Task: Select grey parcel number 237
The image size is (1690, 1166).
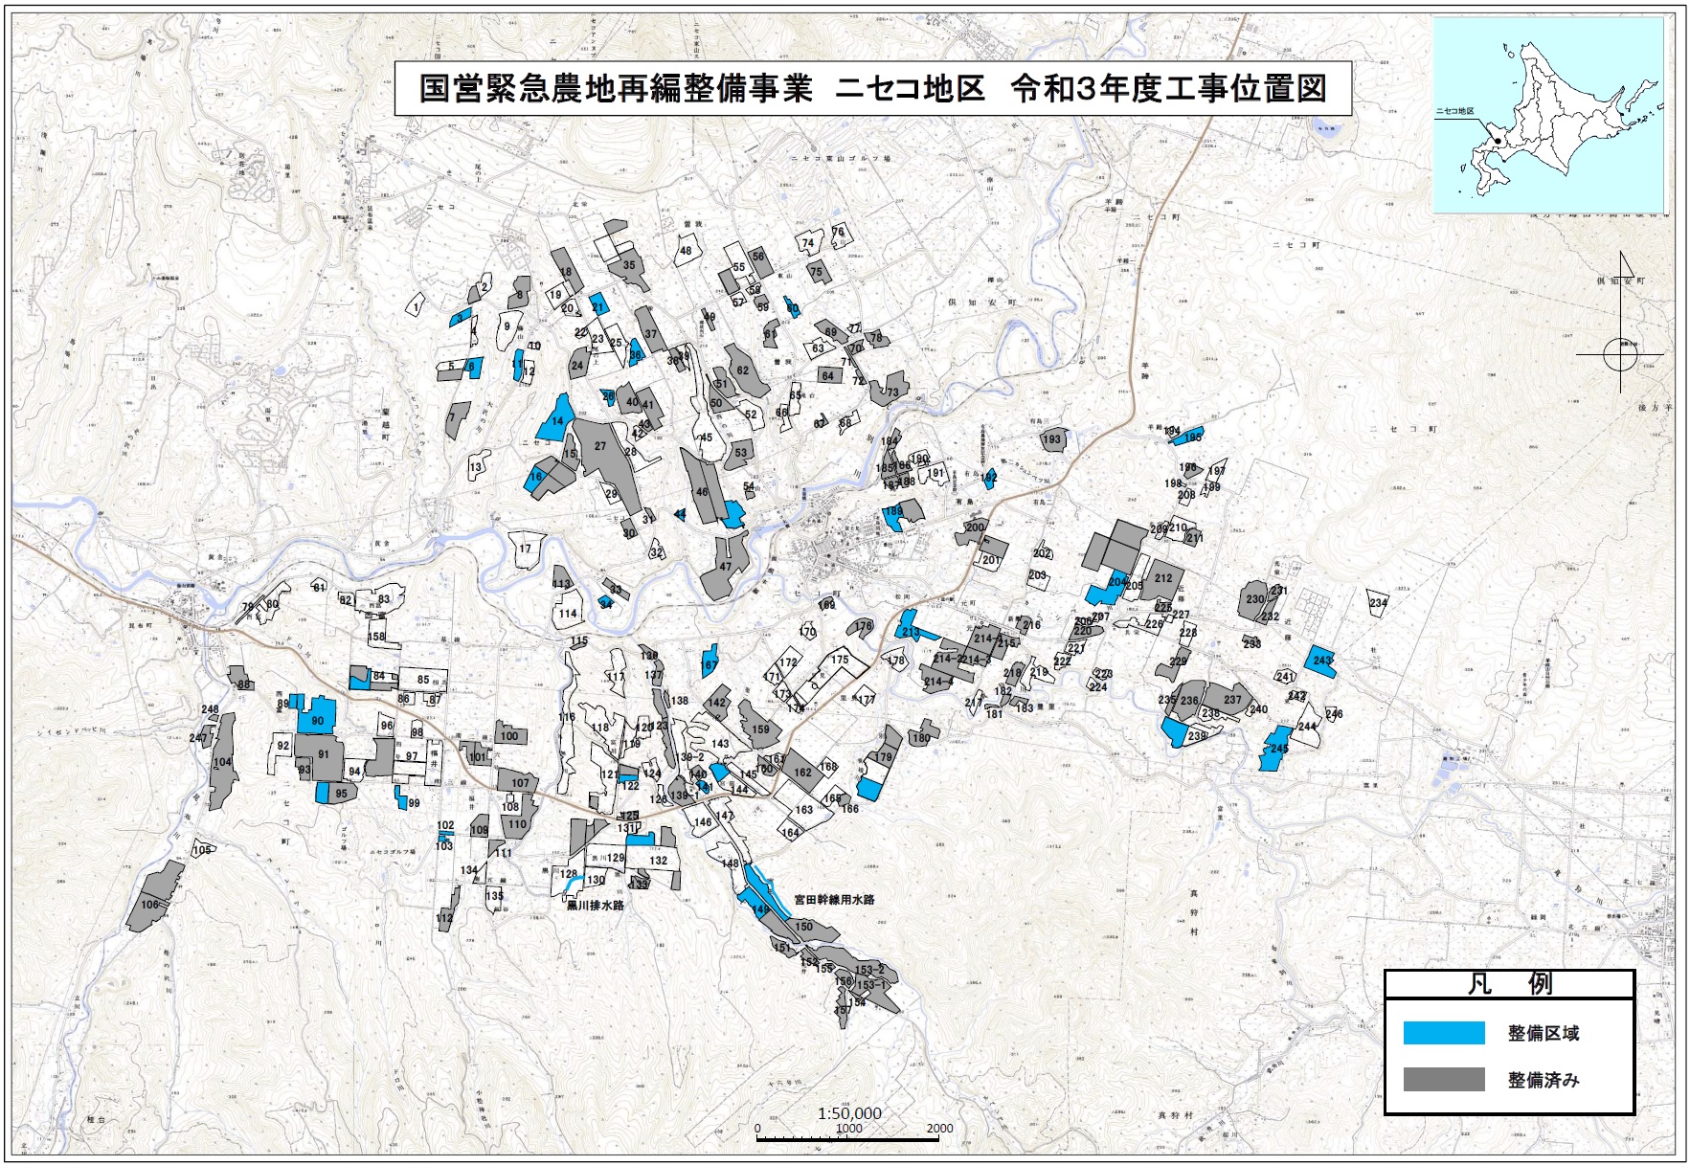Action: click(x=1231, y=699)
